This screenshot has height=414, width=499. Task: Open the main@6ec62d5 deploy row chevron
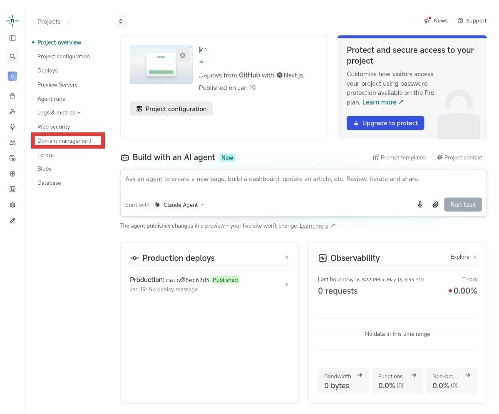(x=287, y=285)
